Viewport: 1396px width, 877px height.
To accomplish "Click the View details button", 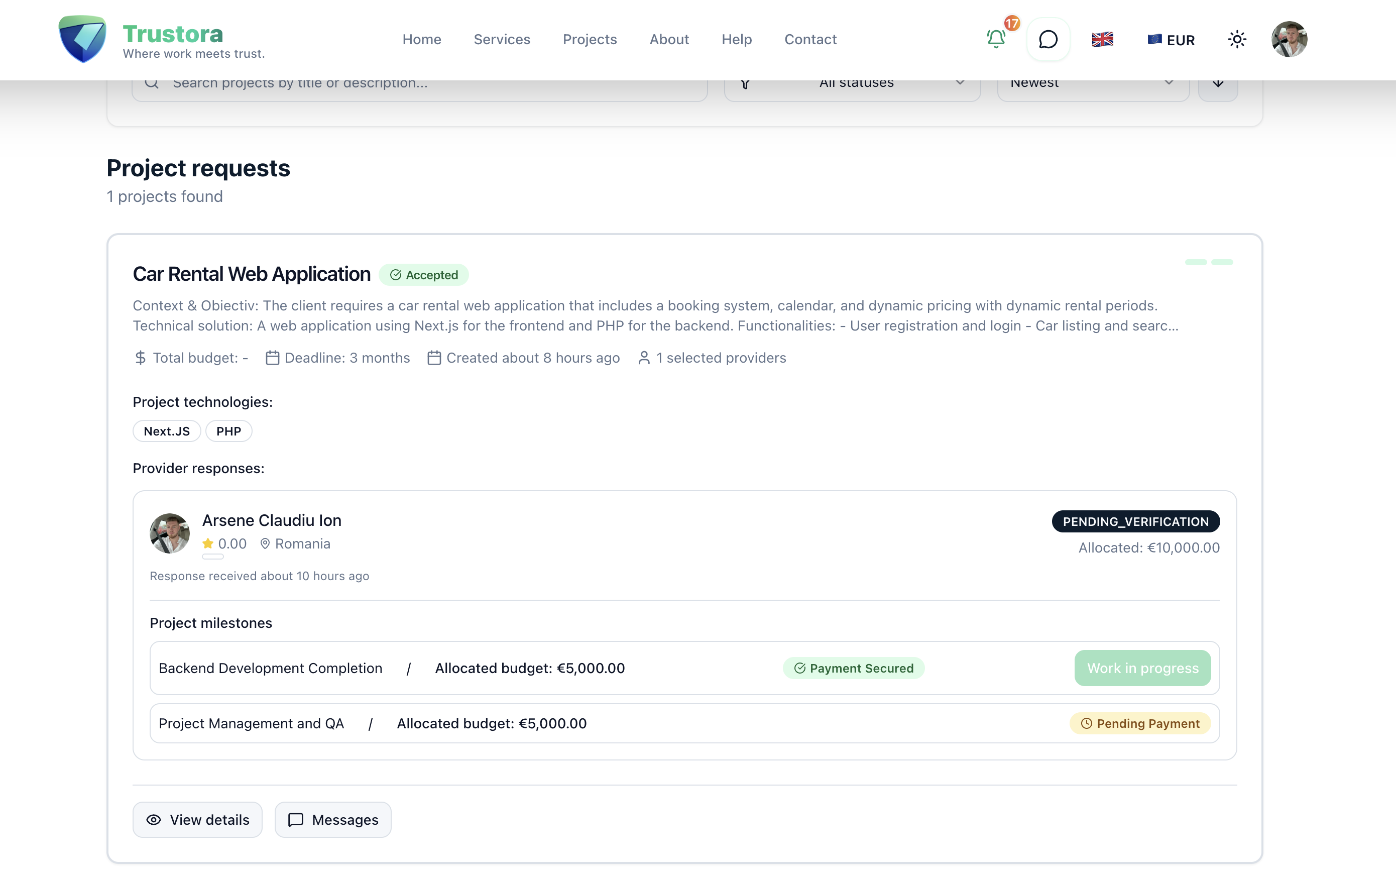I will (197, 820).
